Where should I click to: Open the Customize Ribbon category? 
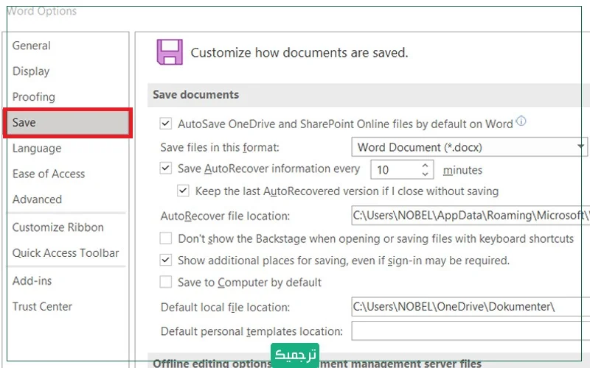click(58, 227)
